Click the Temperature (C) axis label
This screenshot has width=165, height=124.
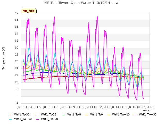(3, 58)
